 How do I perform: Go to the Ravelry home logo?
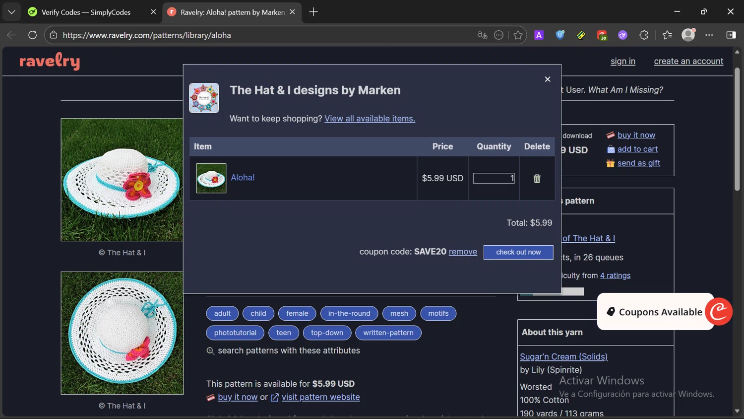pyautogui.click(x=50, y=62)
